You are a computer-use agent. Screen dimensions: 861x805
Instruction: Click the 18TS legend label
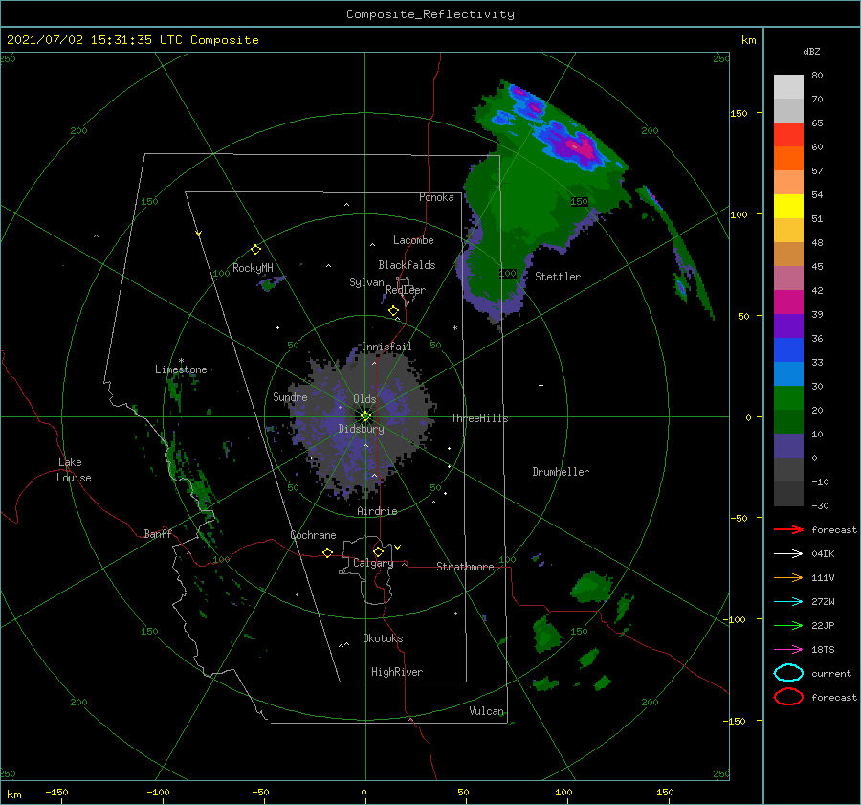point(823,650)
